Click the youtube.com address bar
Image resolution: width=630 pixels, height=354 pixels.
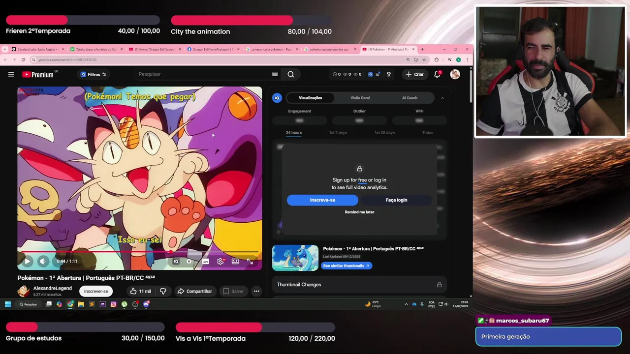(x=217, y=59)
